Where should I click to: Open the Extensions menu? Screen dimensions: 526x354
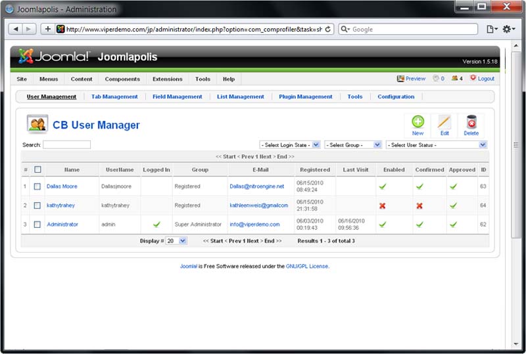168,79
